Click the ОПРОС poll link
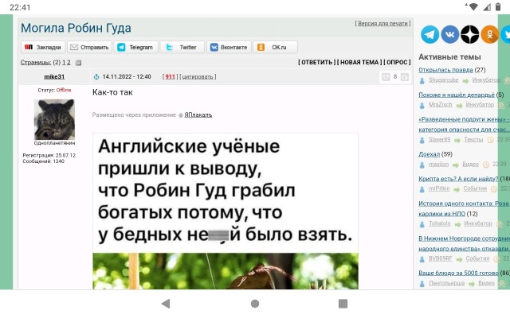Image resolution: width=510 pixels, height=318 pixels. tap(397, 62)
